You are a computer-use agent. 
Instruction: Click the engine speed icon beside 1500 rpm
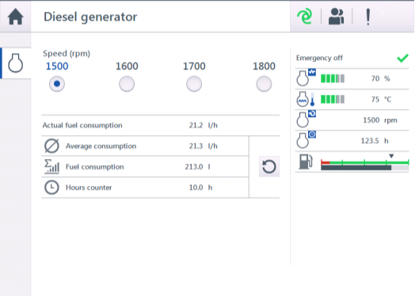[x=306, y=119]
